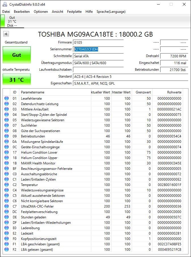Click the ID column header

click(x=15, y=92)
